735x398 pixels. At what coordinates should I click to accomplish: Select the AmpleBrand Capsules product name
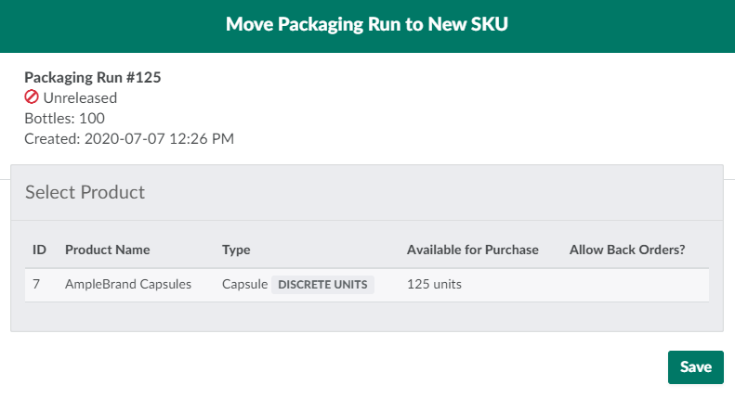(x=128, y=285)
